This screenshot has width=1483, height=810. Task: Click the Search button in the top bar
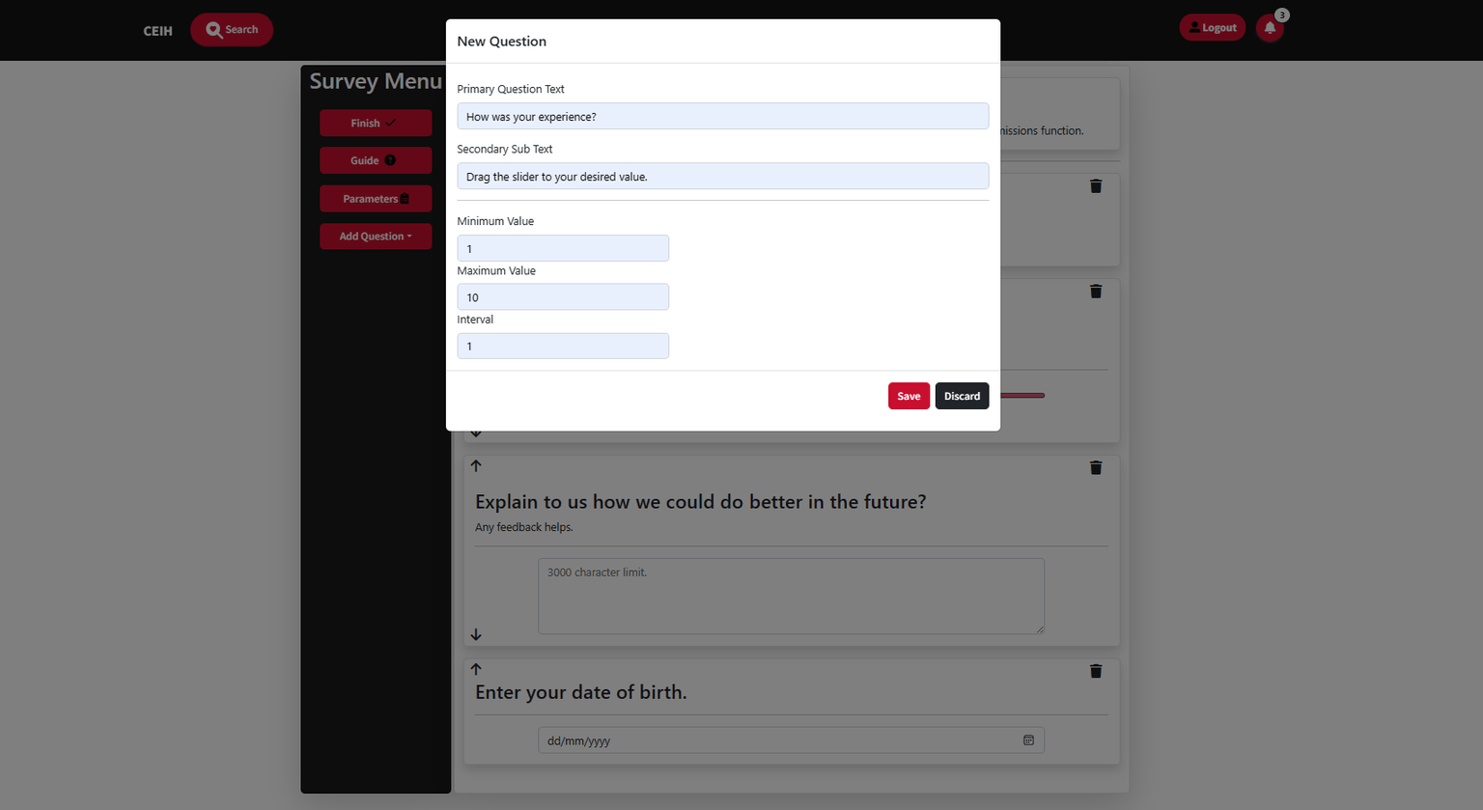click(232, 30)
